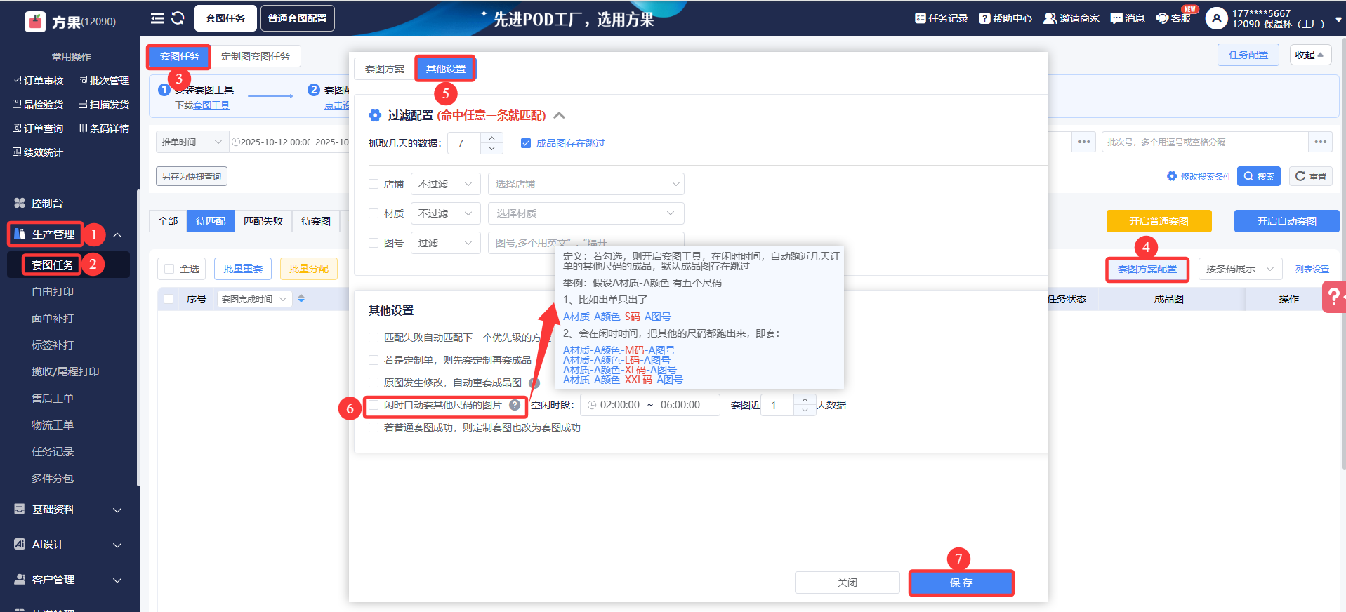Switch to the 其他设置 dialog tab
The width and height of the screenshot is (1346, 612).
(x=446, y=69)
